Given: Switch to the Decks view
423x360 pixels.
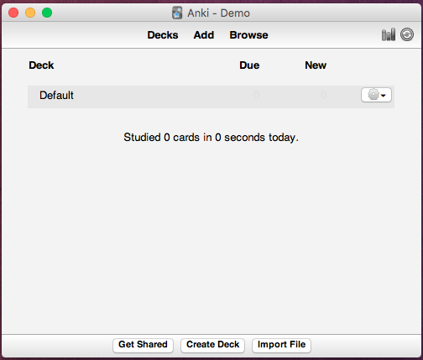Looking at the screenshot, I should click(x=163, y=35).
